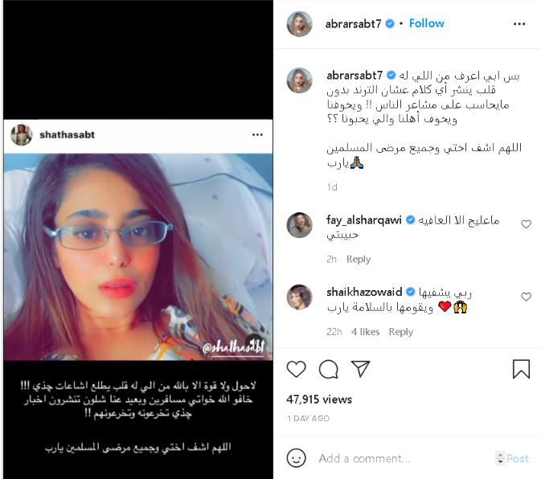
Task: Reply to the shaikhazowaid comment
Action: [400, 331]
